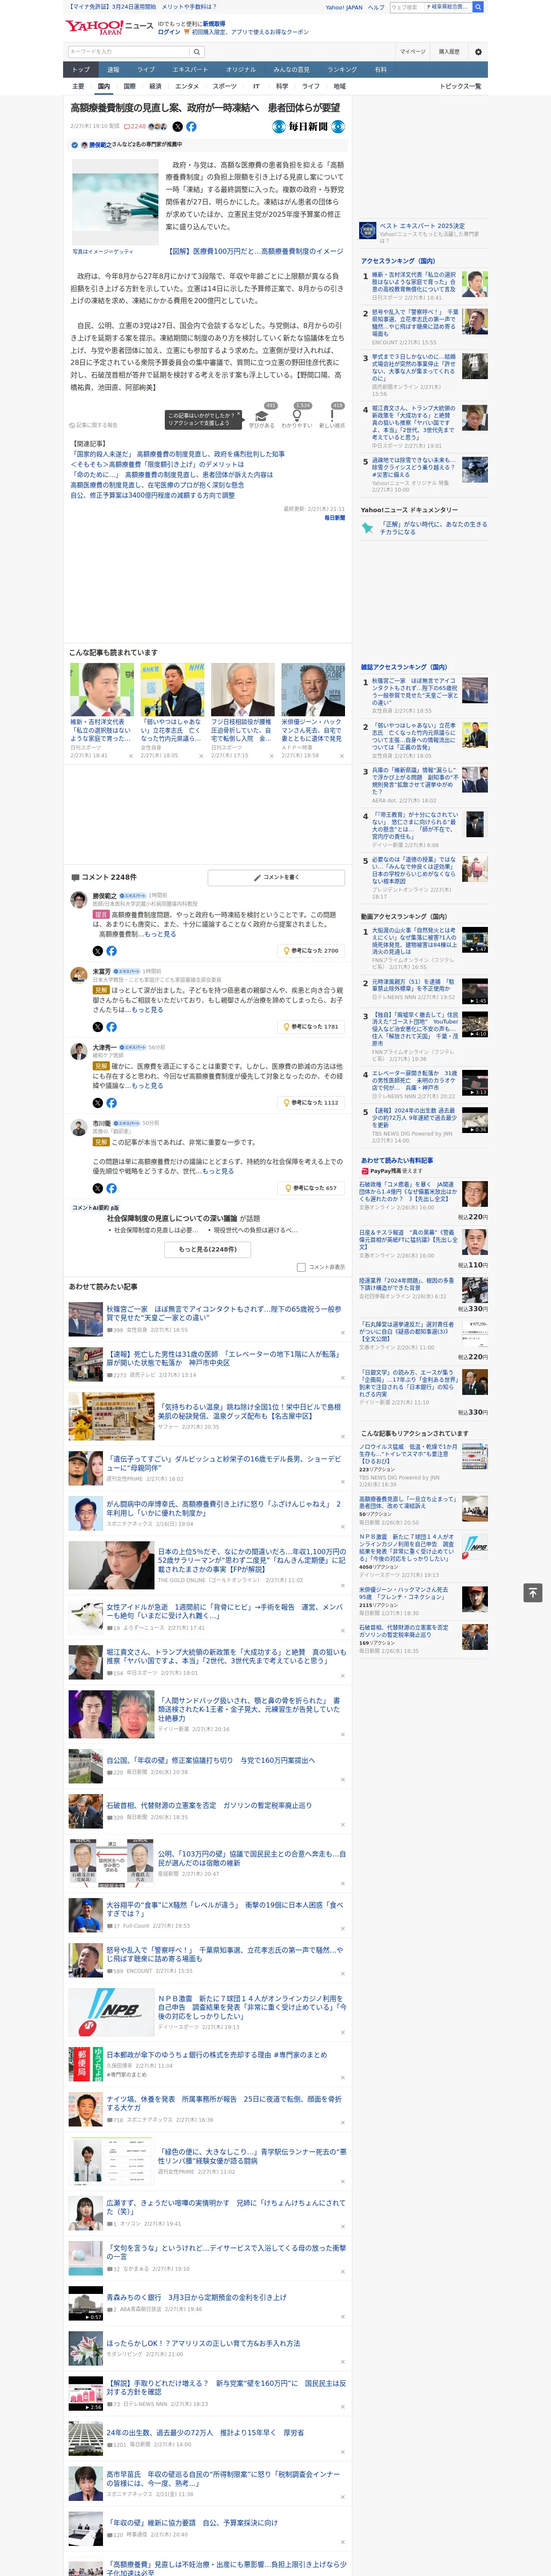The image size is (551, 2576).
Task: Click the web search button at top
Action: [478, 7]
